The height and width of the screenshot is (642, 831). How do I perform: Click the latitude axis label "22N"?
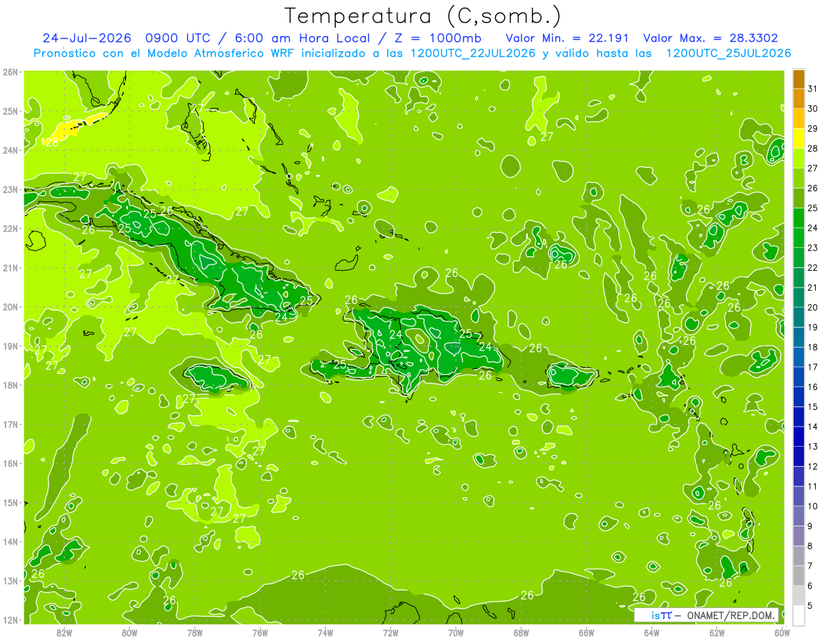pos(10,229)
